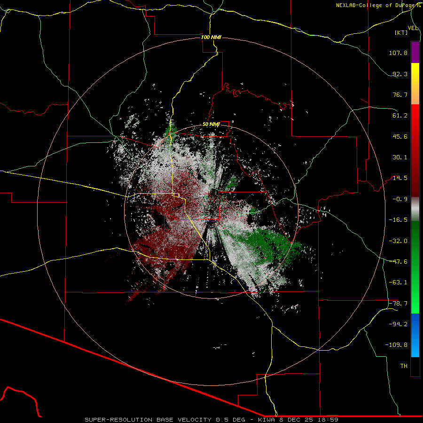Pick the blue segment of the velocity scale
This screenshot has width=423, height=423.
point(415,335)
